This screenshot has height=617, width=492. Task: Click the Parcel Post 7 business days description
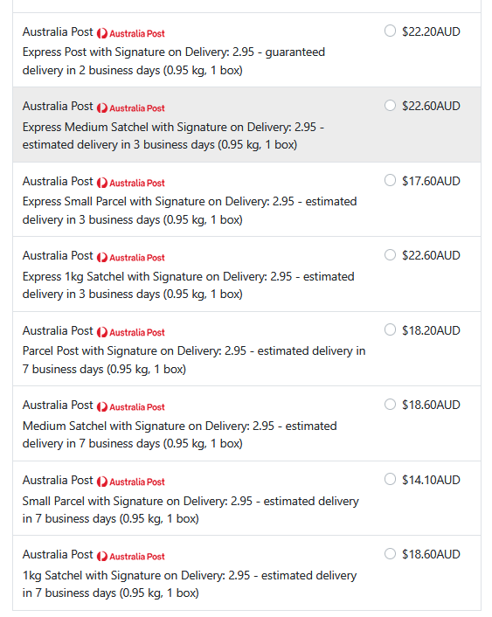click(x=194, y=360)
